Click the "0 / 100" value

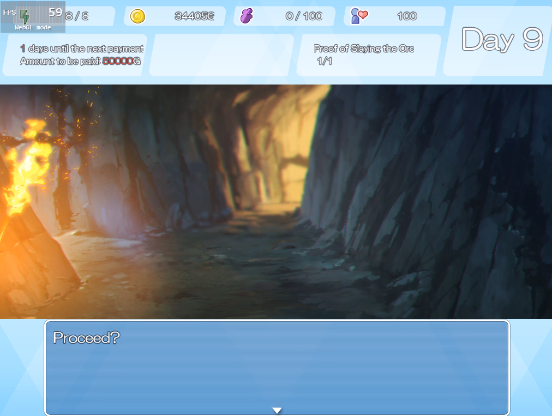pyautogui.click(x=304, y=16)
